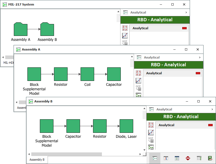Expand the Analytical panel chevron in Assembly B

coord(212,109)
